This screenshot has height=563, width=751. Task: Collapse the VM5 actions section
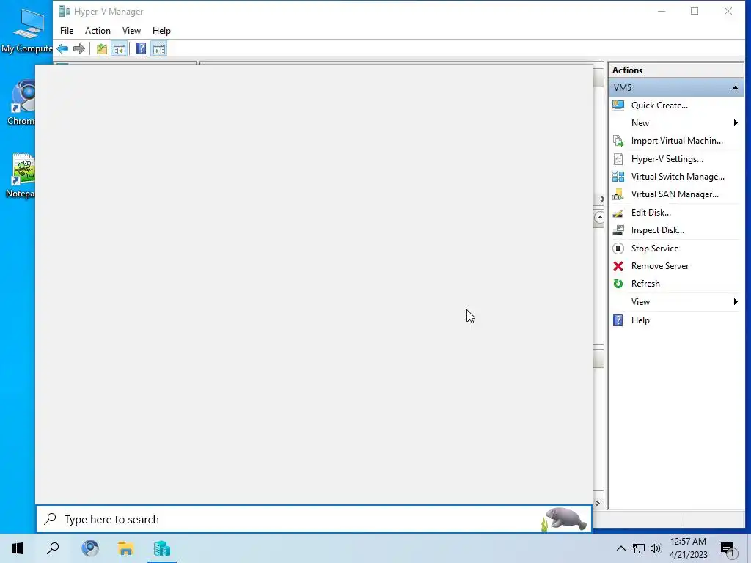point(735,88)
